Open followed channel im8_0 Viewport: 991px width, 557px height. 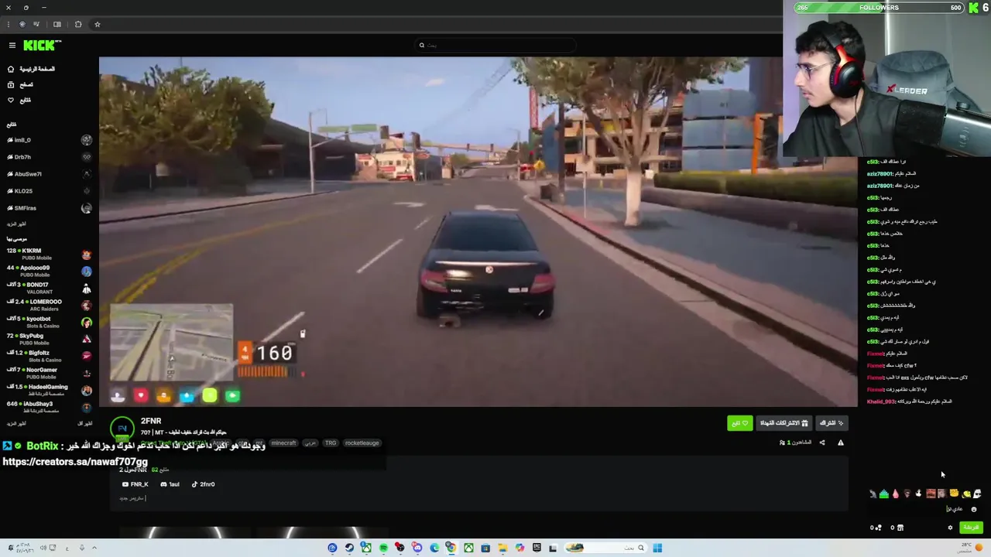[x=50, y=140]
